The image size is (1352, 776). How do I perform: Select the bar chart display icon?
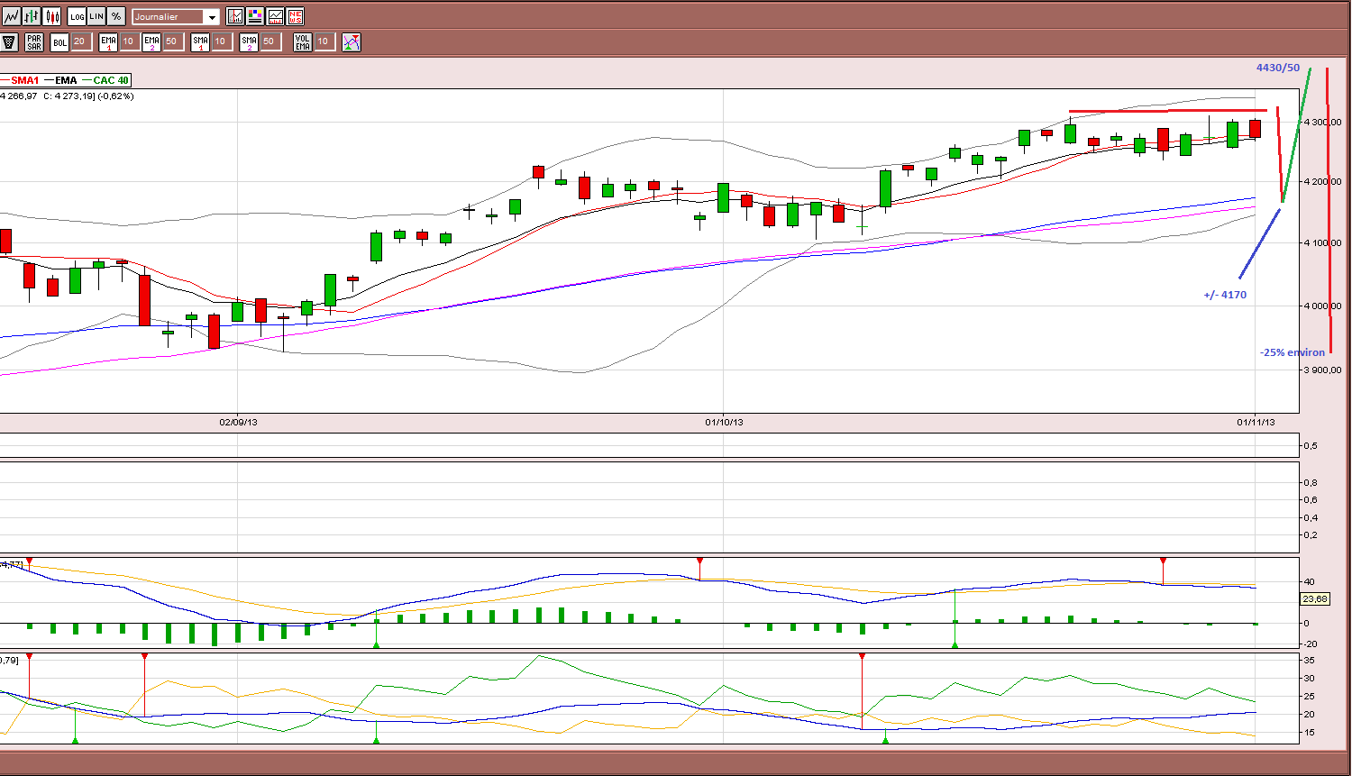tap(32, 16)
